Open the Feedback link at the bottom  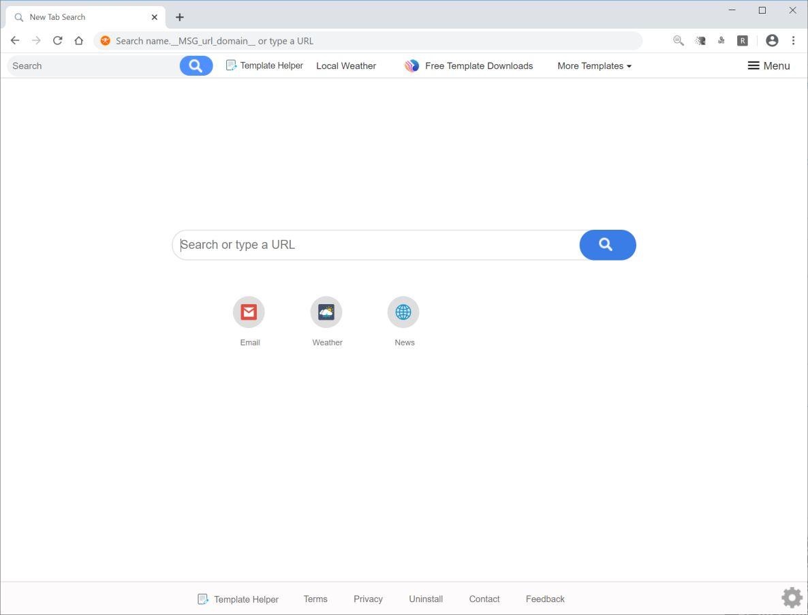[544, 599]
